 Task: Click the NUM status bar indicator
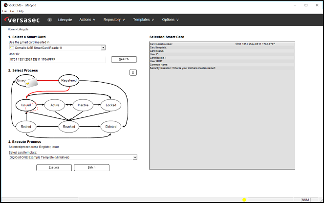coord(305,200)
